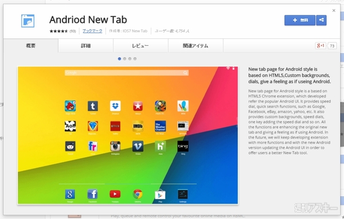Click the MSN butterfly icon
Viewport: 344px width, 219px height.
[183, 106]
